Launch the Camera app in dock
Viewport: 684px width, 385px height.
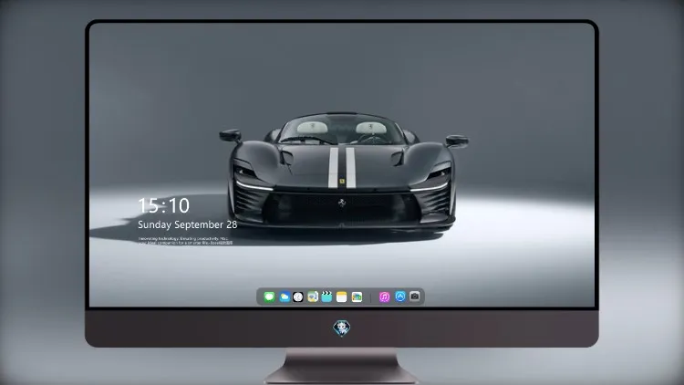click(x=415, y=297)
